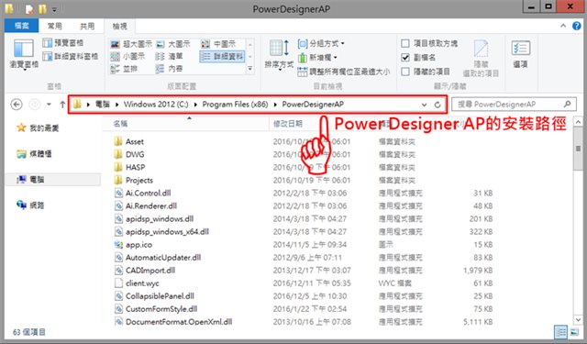Select medium icons layout

tap(218, 44)
